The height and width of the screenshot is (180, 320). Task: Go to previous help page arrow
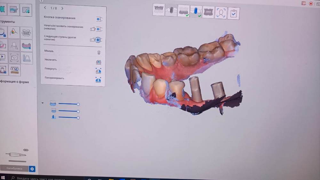[45, 8]
